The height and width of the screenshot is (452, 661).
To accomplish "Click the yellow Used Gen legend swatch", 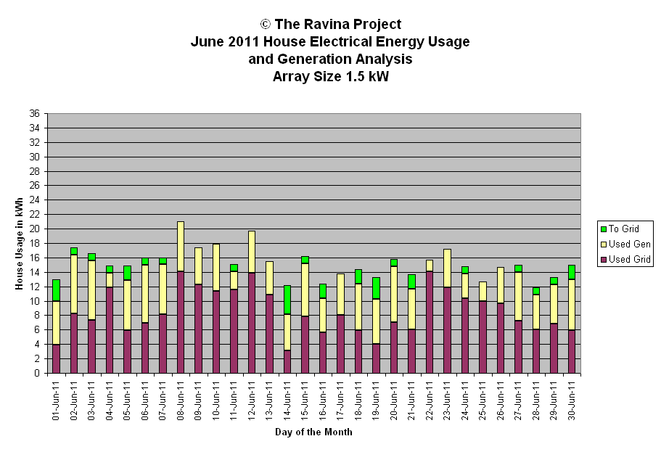I will coord(603,244).
